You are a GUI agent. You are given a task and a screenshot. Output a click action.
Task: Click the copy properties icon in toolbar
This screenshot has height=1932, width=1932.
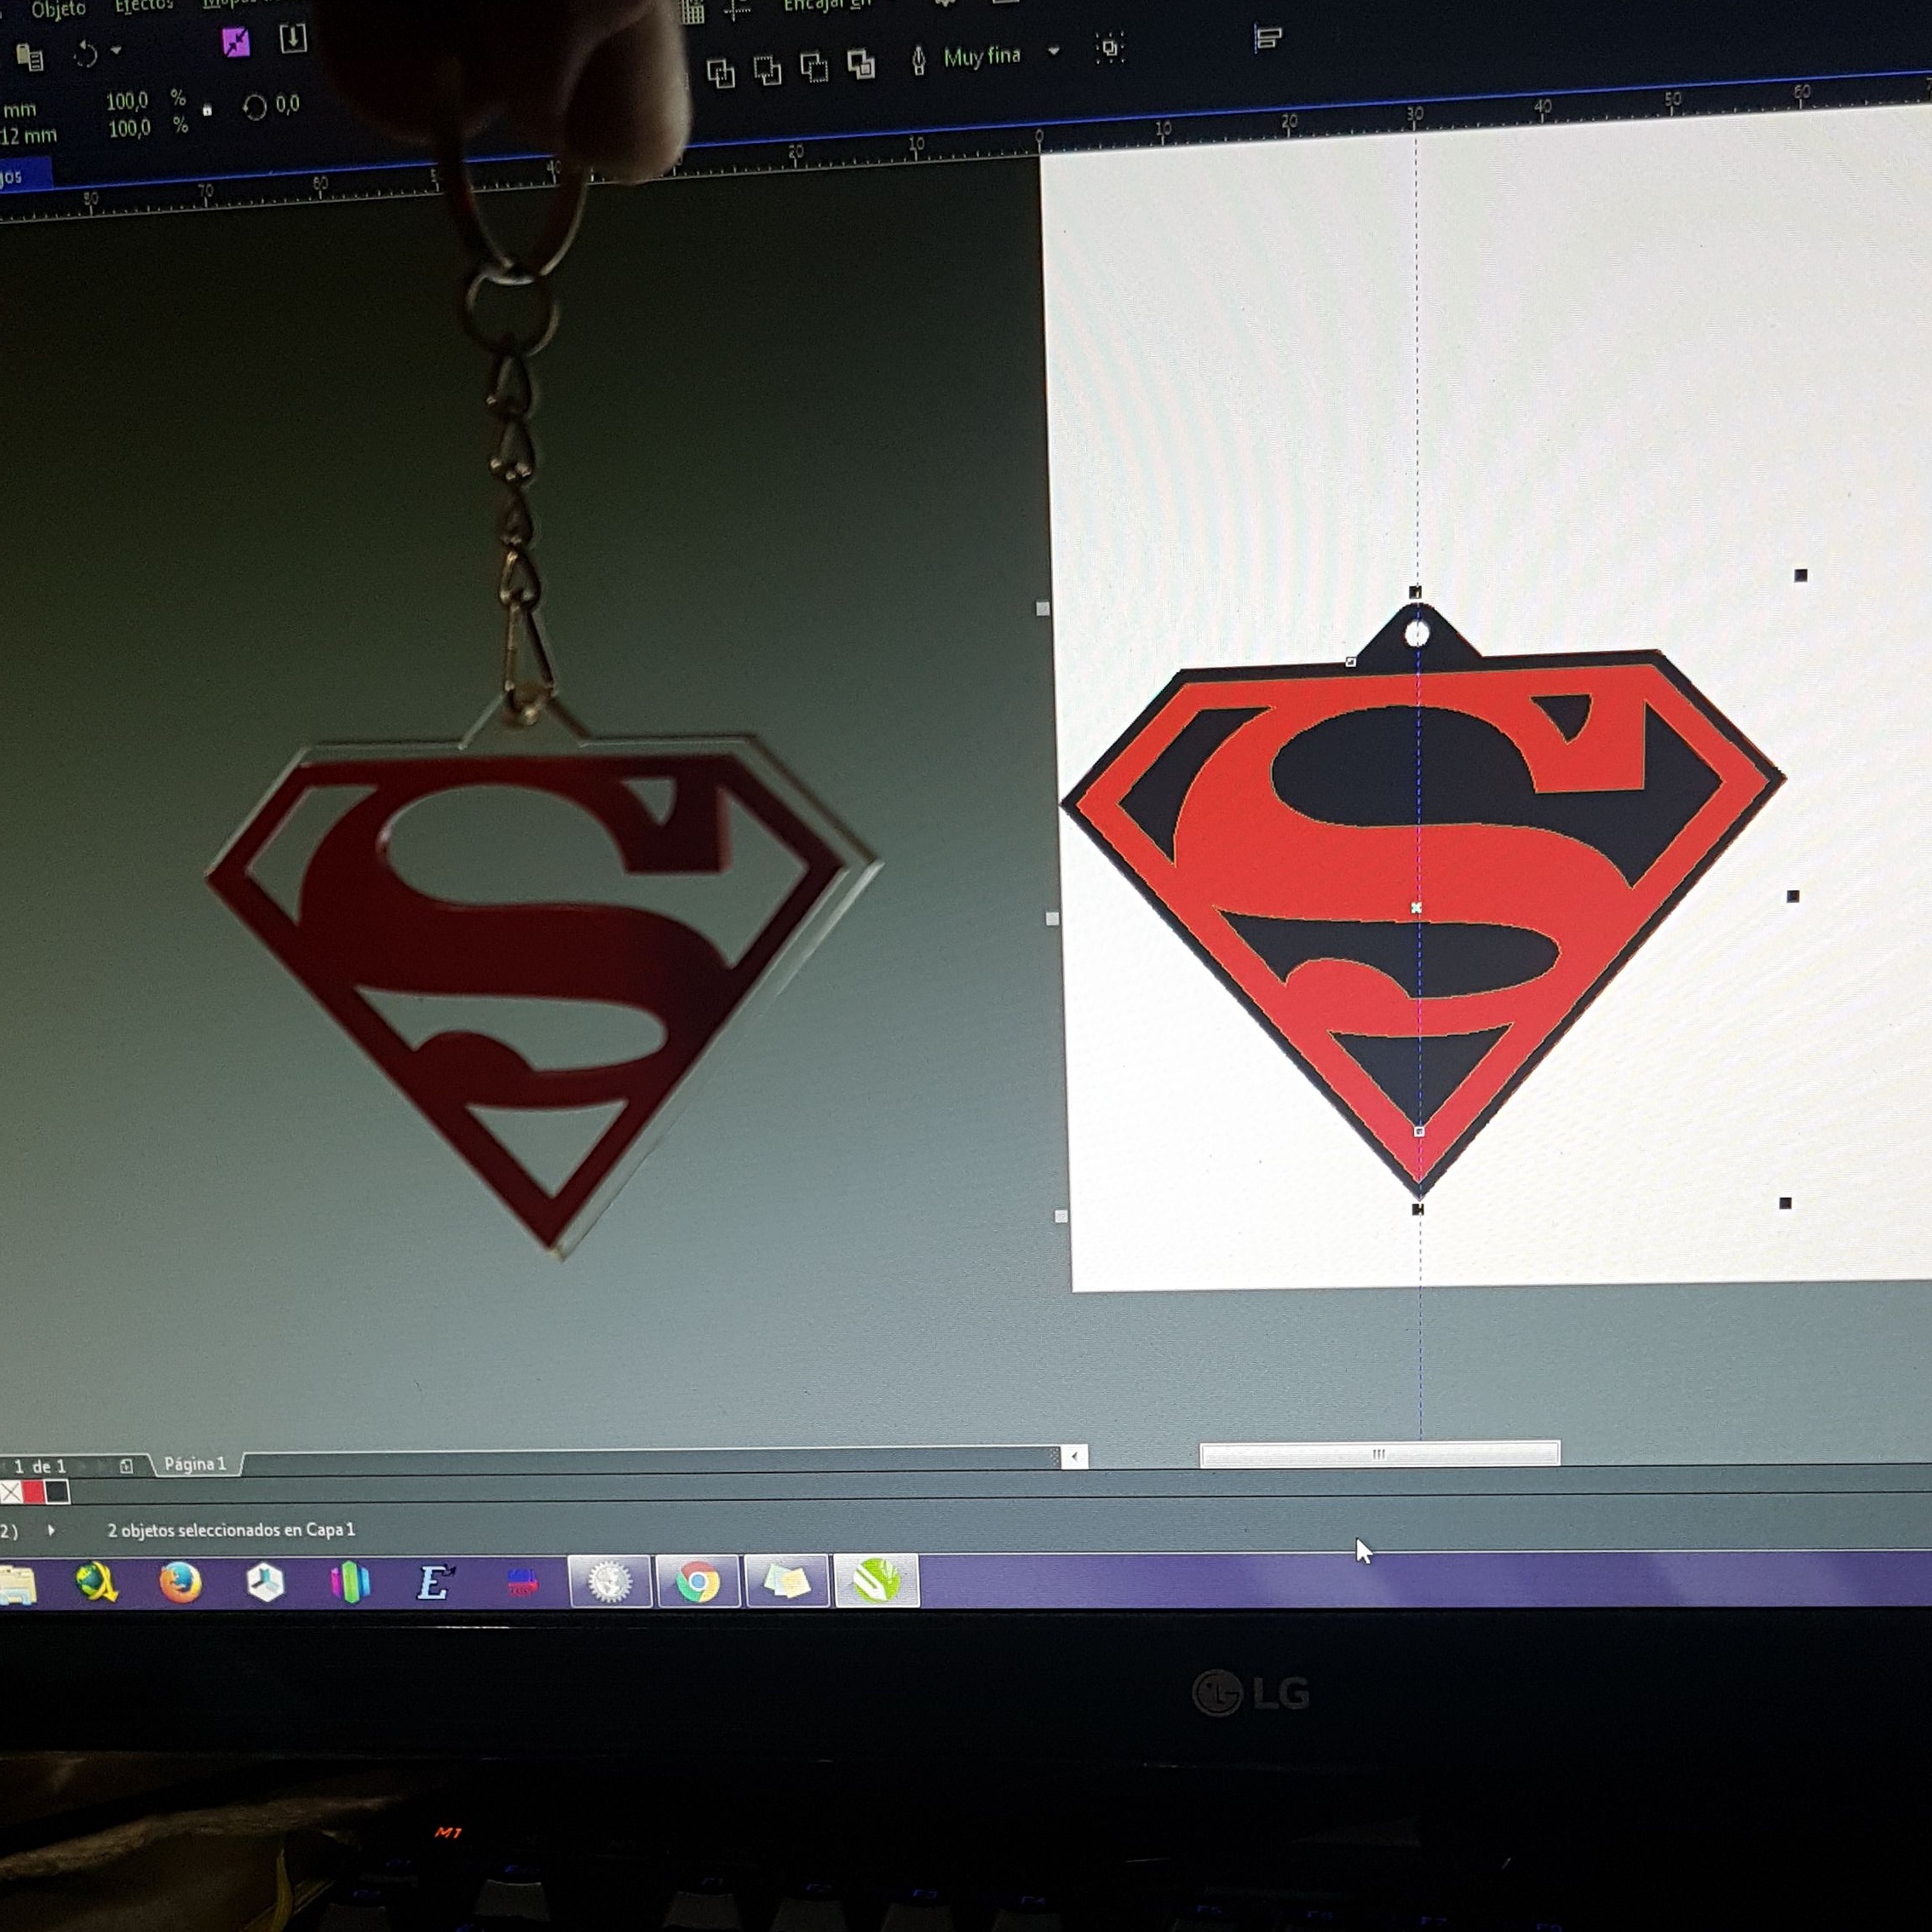click(x=31, y=59)
